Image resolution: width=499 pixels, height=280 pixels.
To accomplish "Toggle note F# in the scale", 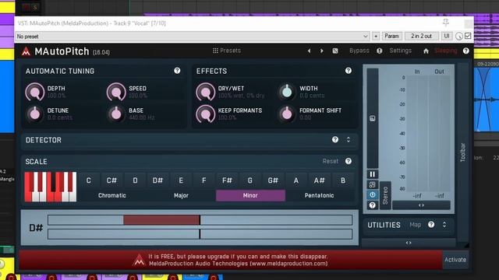I will (227, 180).
